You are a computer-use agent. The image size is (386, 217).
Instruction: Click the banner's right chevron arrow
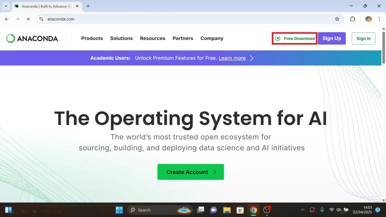(251, 58)
